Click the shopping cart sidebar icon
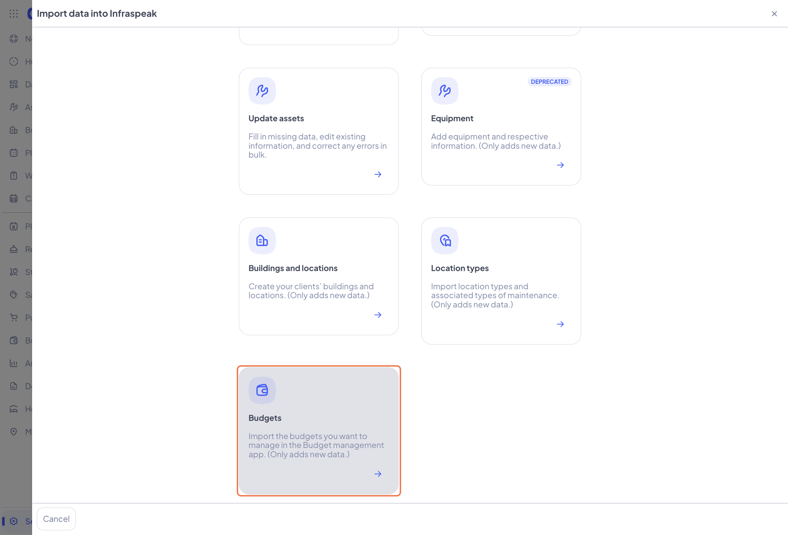788x535 pixels. pos(14,317)
